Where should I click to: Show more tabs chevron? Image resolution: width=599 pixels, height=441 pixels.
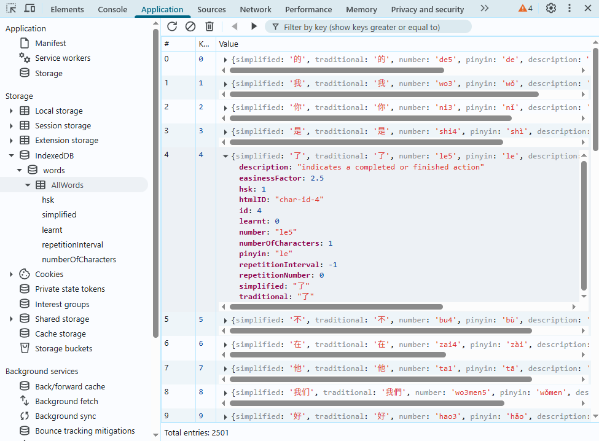coord(485,9)
